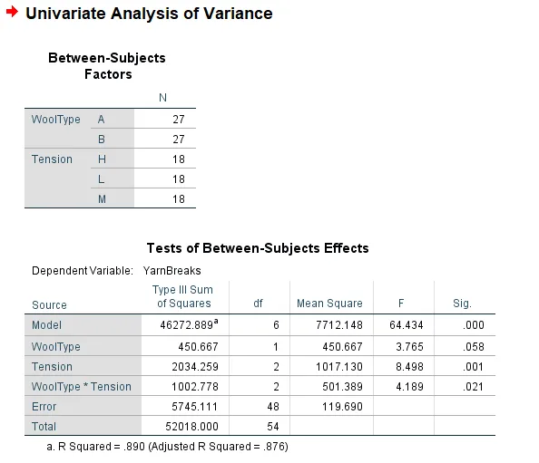This screenshot has height=463, width=539.
Task: Select the Type III Sum of Squares header
Action: [x=183, y=296]
